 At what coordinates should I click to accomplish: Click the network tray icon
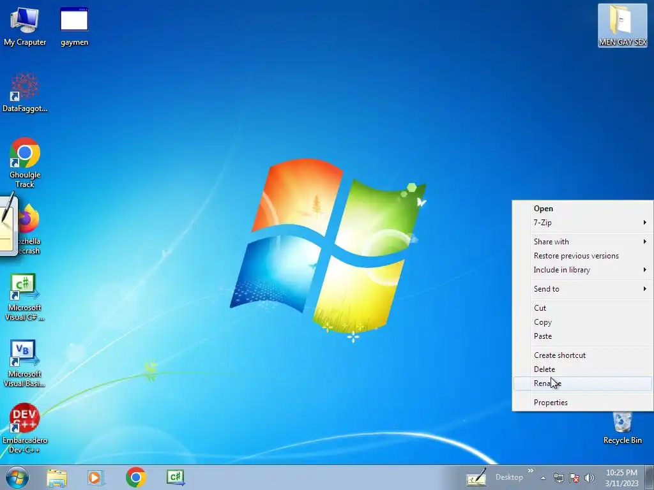pyautogui.click(x=558, y=478)
